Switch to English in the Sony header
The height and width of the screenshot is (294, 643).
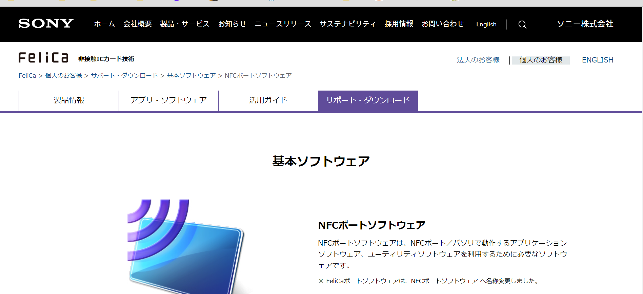click(486, 24)
